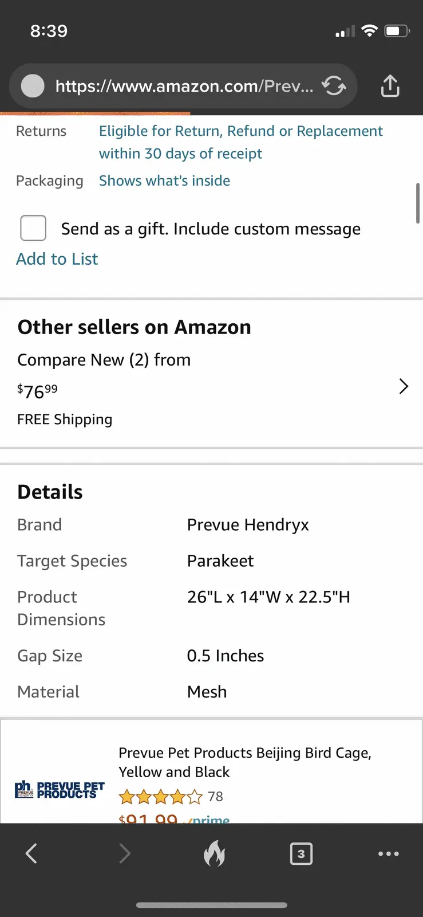Open the tabs counter showing 3
This screenshot has width=423, height=917.
click(301, 853)
